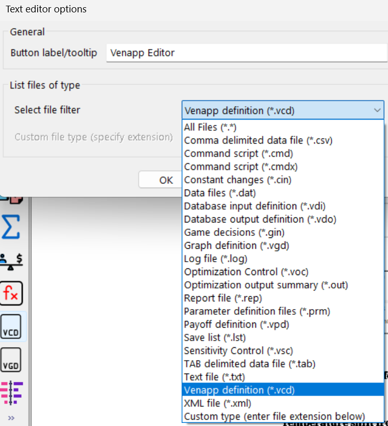Open the Select file filter dropdown
Screen dimensions: 388x426
(377, 110)
